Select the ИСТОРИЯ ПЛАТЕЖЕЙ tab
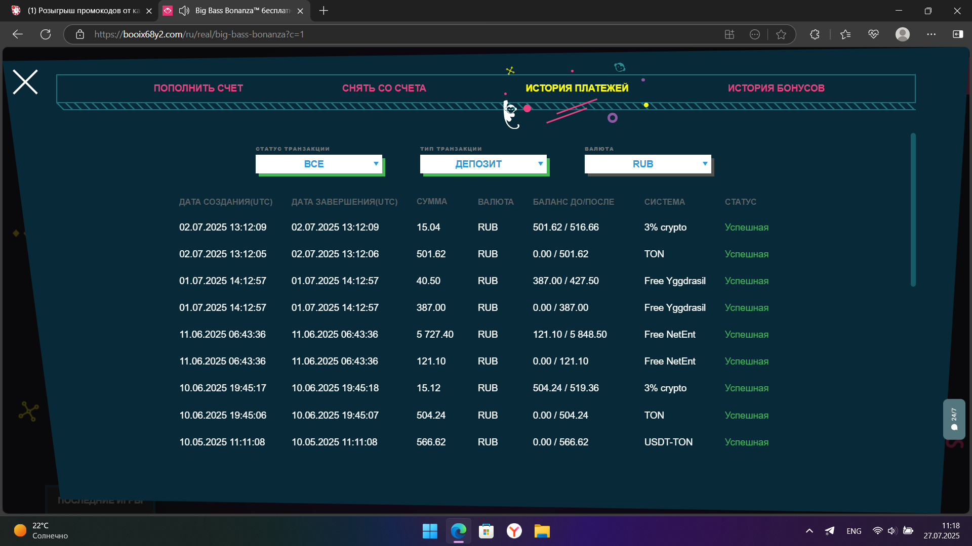Screen dimensions: 972x546 tap(577, 88)
